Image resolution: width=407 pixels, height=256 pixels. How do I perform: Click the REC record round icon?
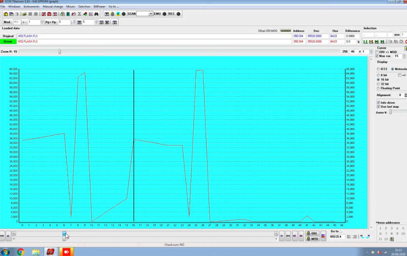pos(178,14)
